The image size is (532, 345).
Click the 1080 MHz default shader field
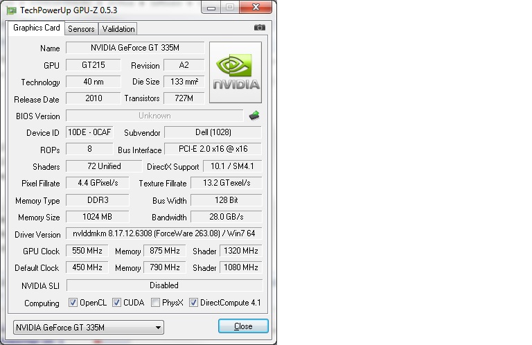(x=241, y=267)
